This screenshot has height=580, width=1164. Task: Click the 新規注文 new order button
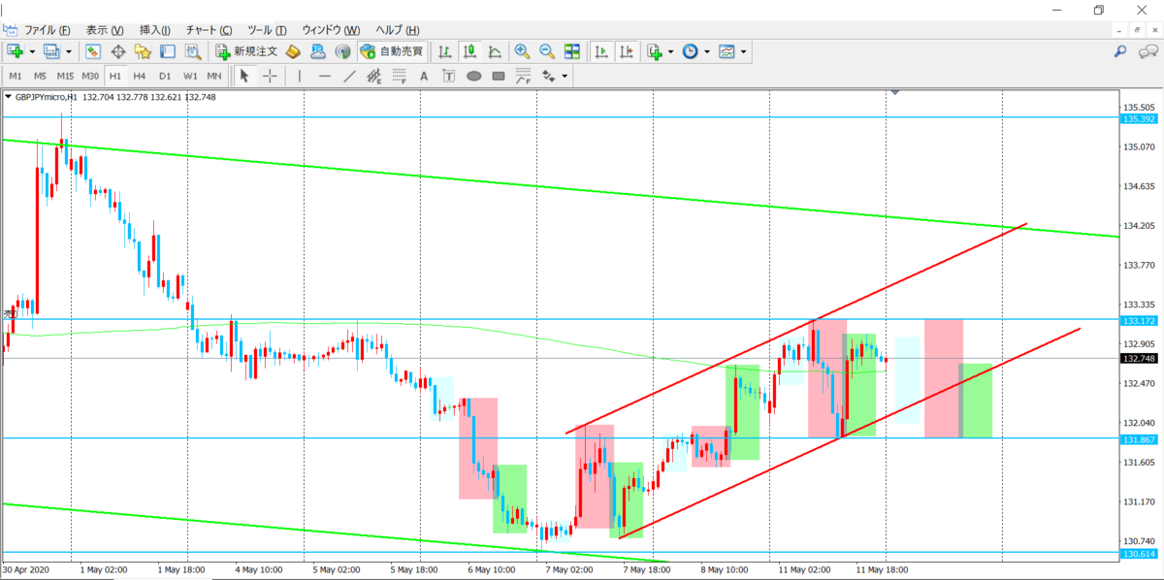(247, 51)
